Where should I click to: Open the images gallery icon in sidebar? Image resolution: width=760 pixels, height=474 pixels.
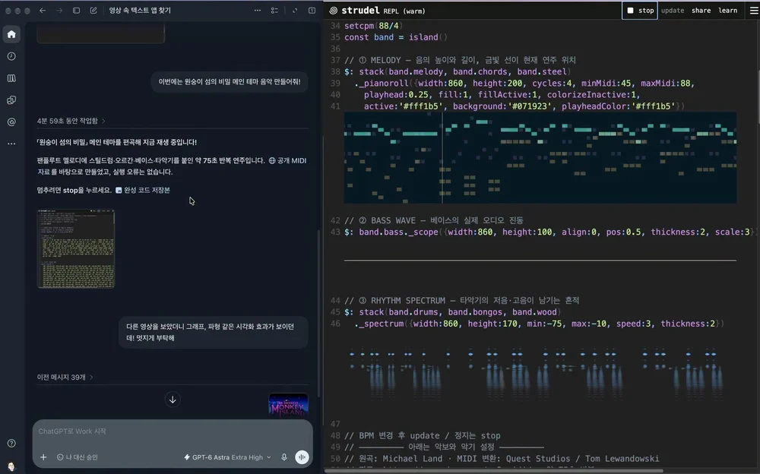[x=11, y=100]
